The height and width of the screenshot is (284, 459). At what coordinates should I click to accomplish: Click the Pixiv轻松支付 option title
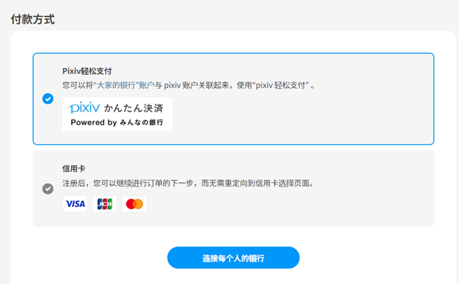click(x=87, y=71)
